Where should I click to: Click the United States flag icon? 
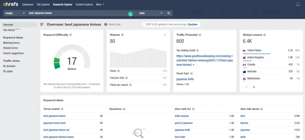[x=244, y=51]
